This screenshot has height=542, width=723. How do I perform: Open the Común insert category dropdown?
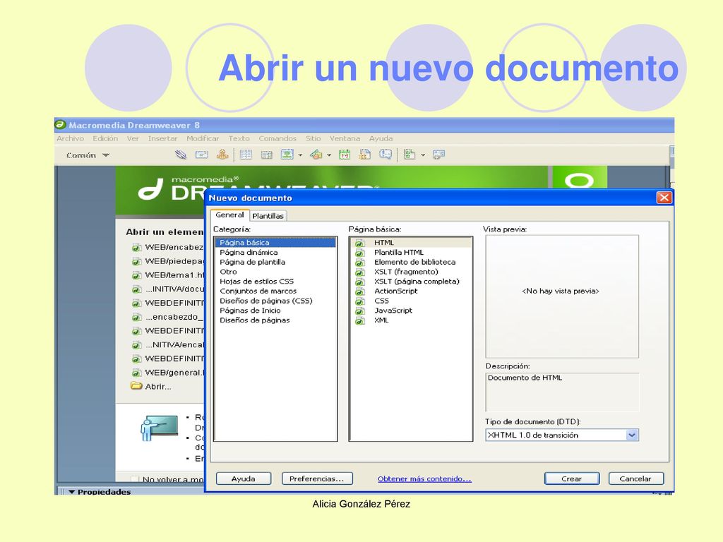(88, 155)
